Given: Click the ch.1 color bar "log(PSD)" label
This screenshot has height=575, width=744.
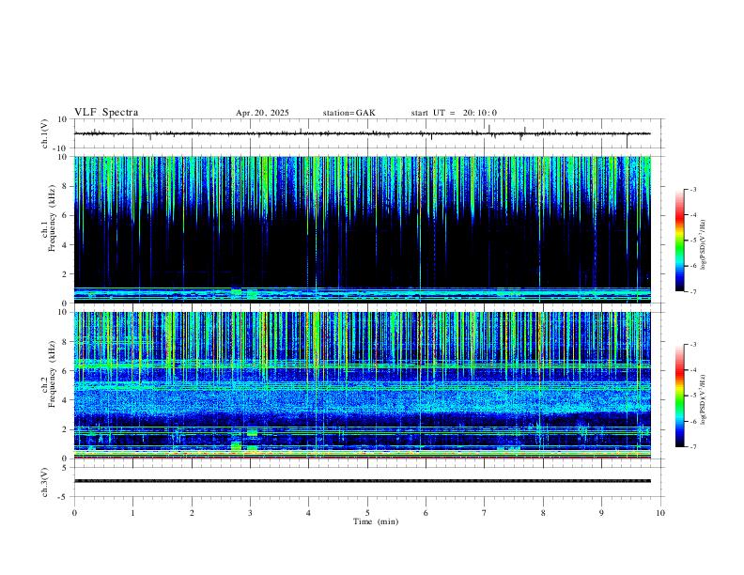Looking at the screenshot, I should click(x=703, y=244).
